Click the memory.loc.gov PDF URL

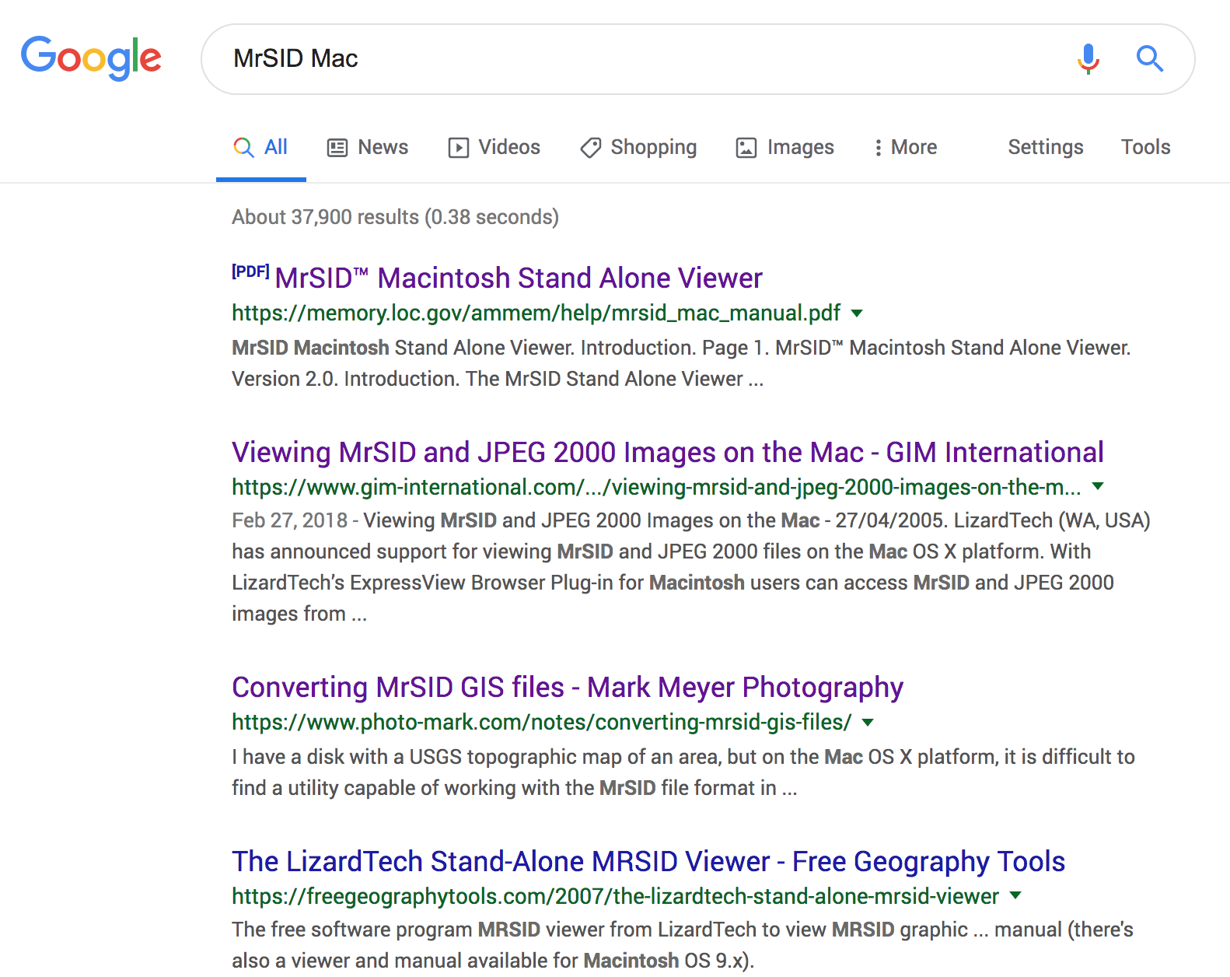[x=536, y=313]
